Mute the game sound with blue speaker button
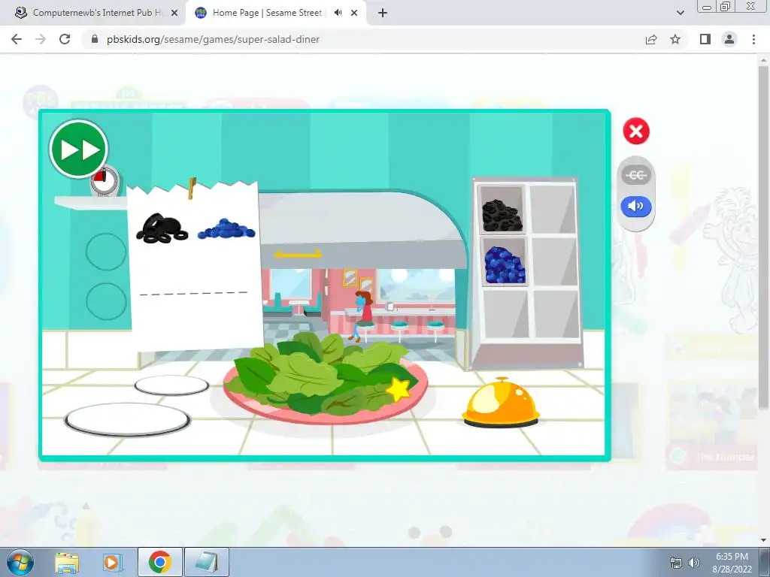 click(x=636, y=206)
